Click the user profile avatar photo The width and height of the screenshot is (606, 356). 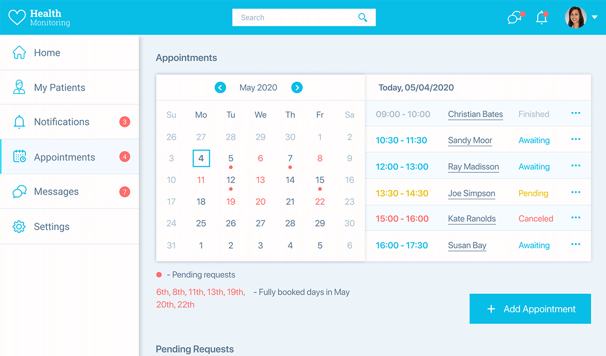point(576,17)
